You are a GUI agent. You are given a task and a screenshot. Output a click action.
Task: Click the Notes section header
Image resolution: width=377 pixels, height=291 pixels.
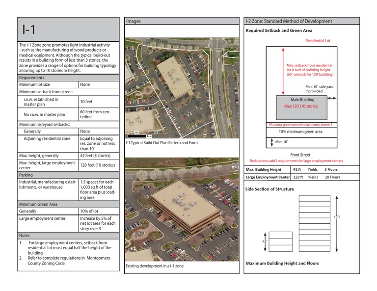coord(68,236)
